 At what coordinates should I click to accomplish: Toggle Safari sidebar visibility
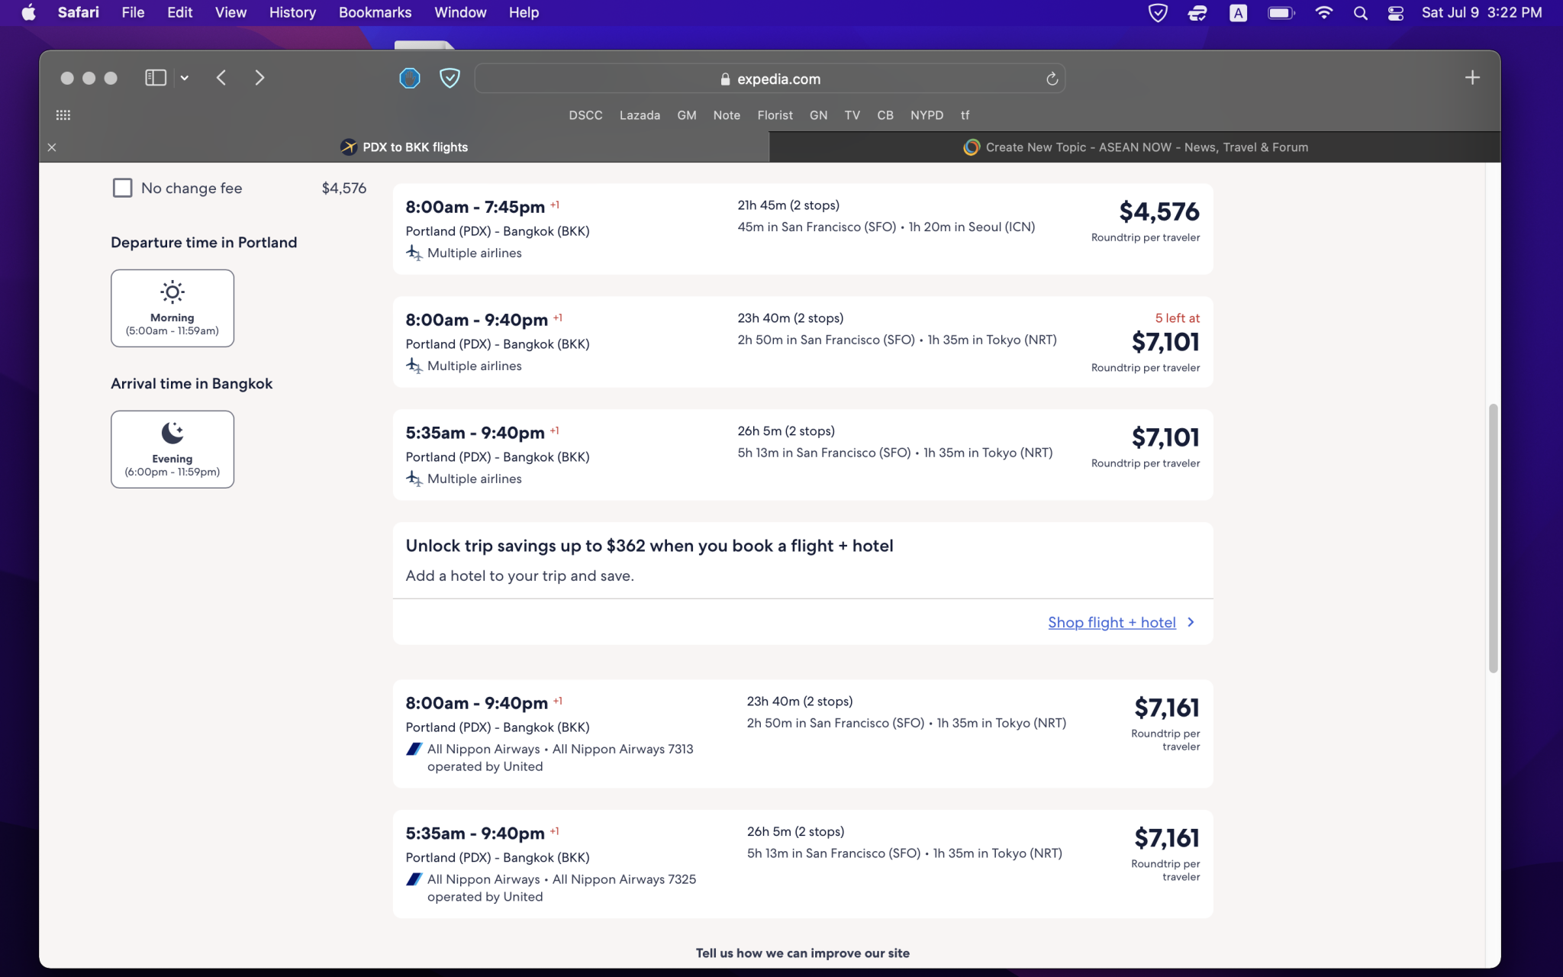(x=156, y=78)
